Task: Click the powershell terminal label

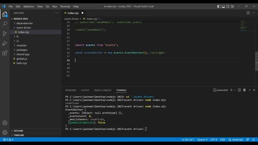Action: click(x=221, y=90)
